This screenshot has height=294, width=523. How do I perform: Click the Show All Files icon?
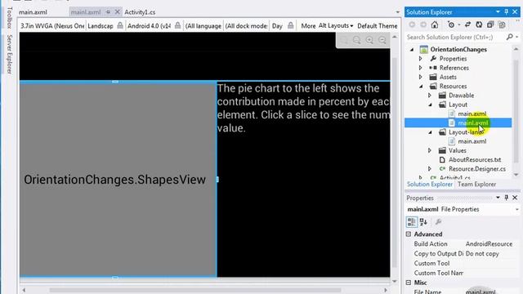(x=502, y=24)
